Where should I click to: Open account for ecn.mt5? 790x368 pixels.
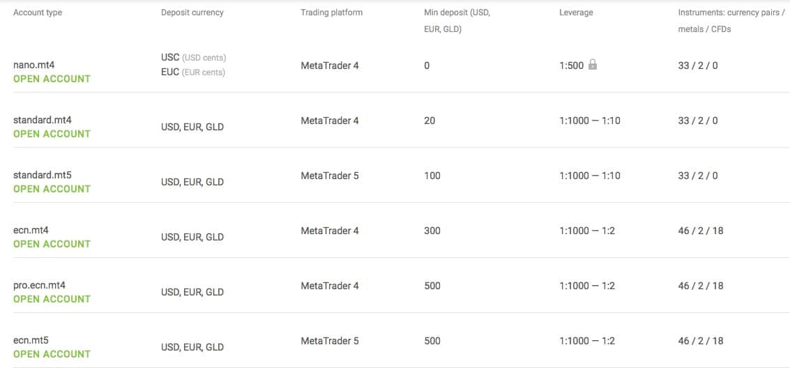click(52, 354)
